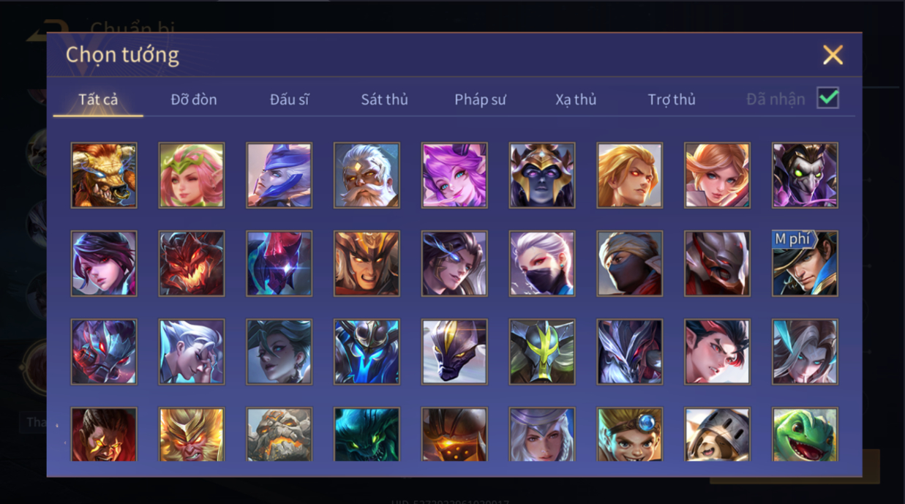The width and height of the screenshot is (905, 504).
Task: Select the 'Tất cả' tab
Action: 98,99
